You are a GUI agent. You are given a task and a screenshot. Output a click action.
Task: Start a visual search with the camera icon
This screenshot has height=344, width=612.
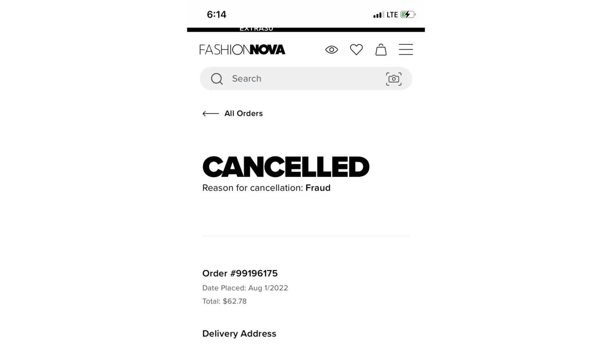coord(393,79)
